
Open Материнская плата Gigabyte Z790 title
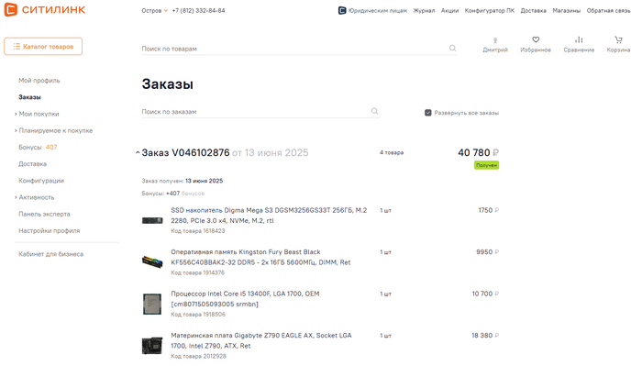point(261,340)
